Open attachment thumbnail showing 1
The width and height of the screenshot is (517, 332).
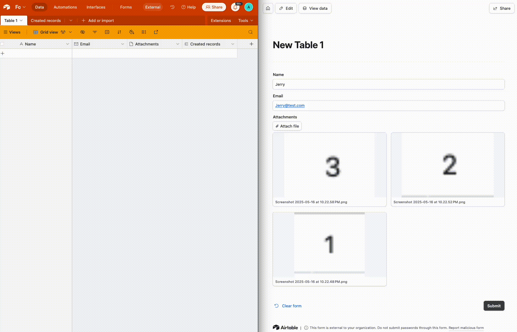click(329, 244)
